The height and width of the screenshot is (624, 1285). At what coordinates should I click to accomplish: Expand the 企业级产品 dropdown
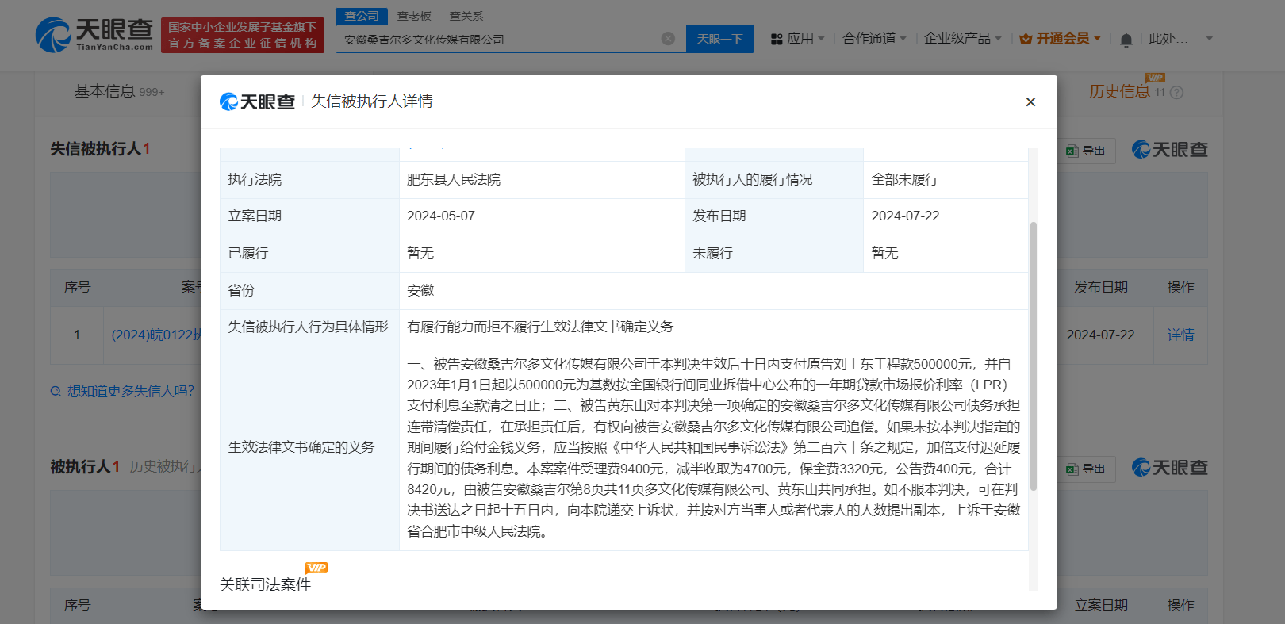(962, 38)
